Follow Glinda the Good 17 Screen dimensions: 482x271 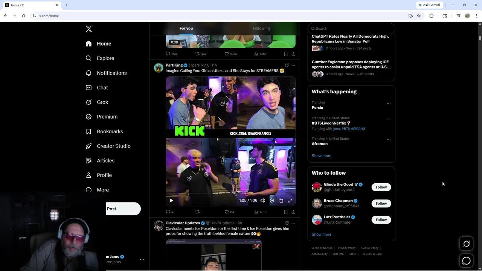[381, 187]
